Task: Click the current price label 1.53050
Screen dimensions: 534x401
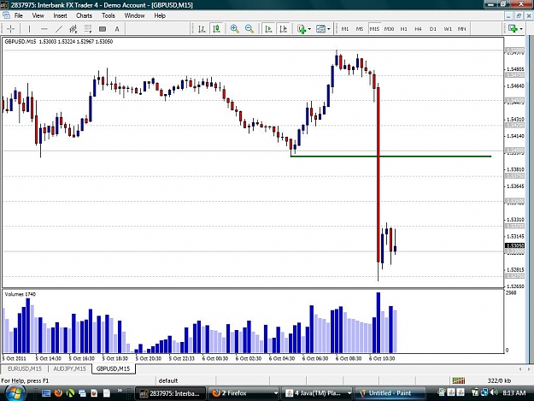Action: click(x=514, y=245)
